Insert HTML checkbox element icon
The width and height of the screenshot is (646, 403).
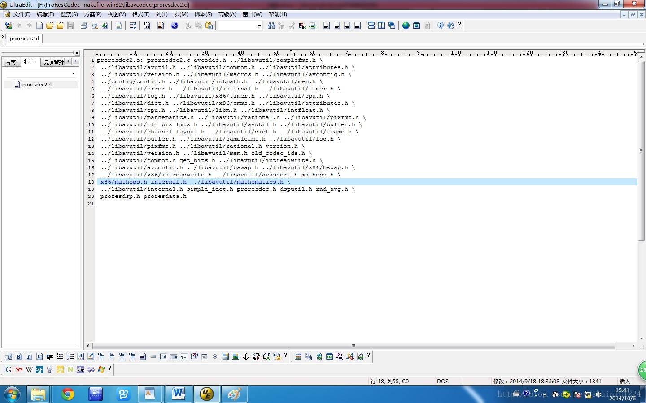[205, 356]
